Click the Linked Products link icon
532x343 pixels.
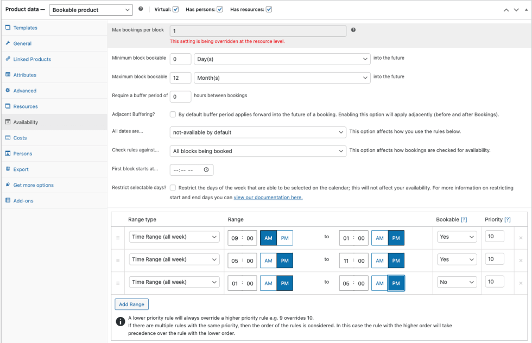pyautogui.click(x=8, y=59)
